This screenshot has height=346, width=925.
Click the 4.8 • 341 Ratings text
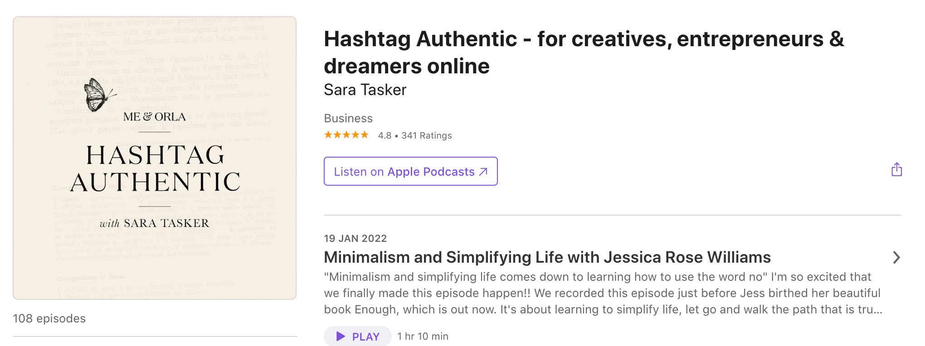tap(415, 135)
